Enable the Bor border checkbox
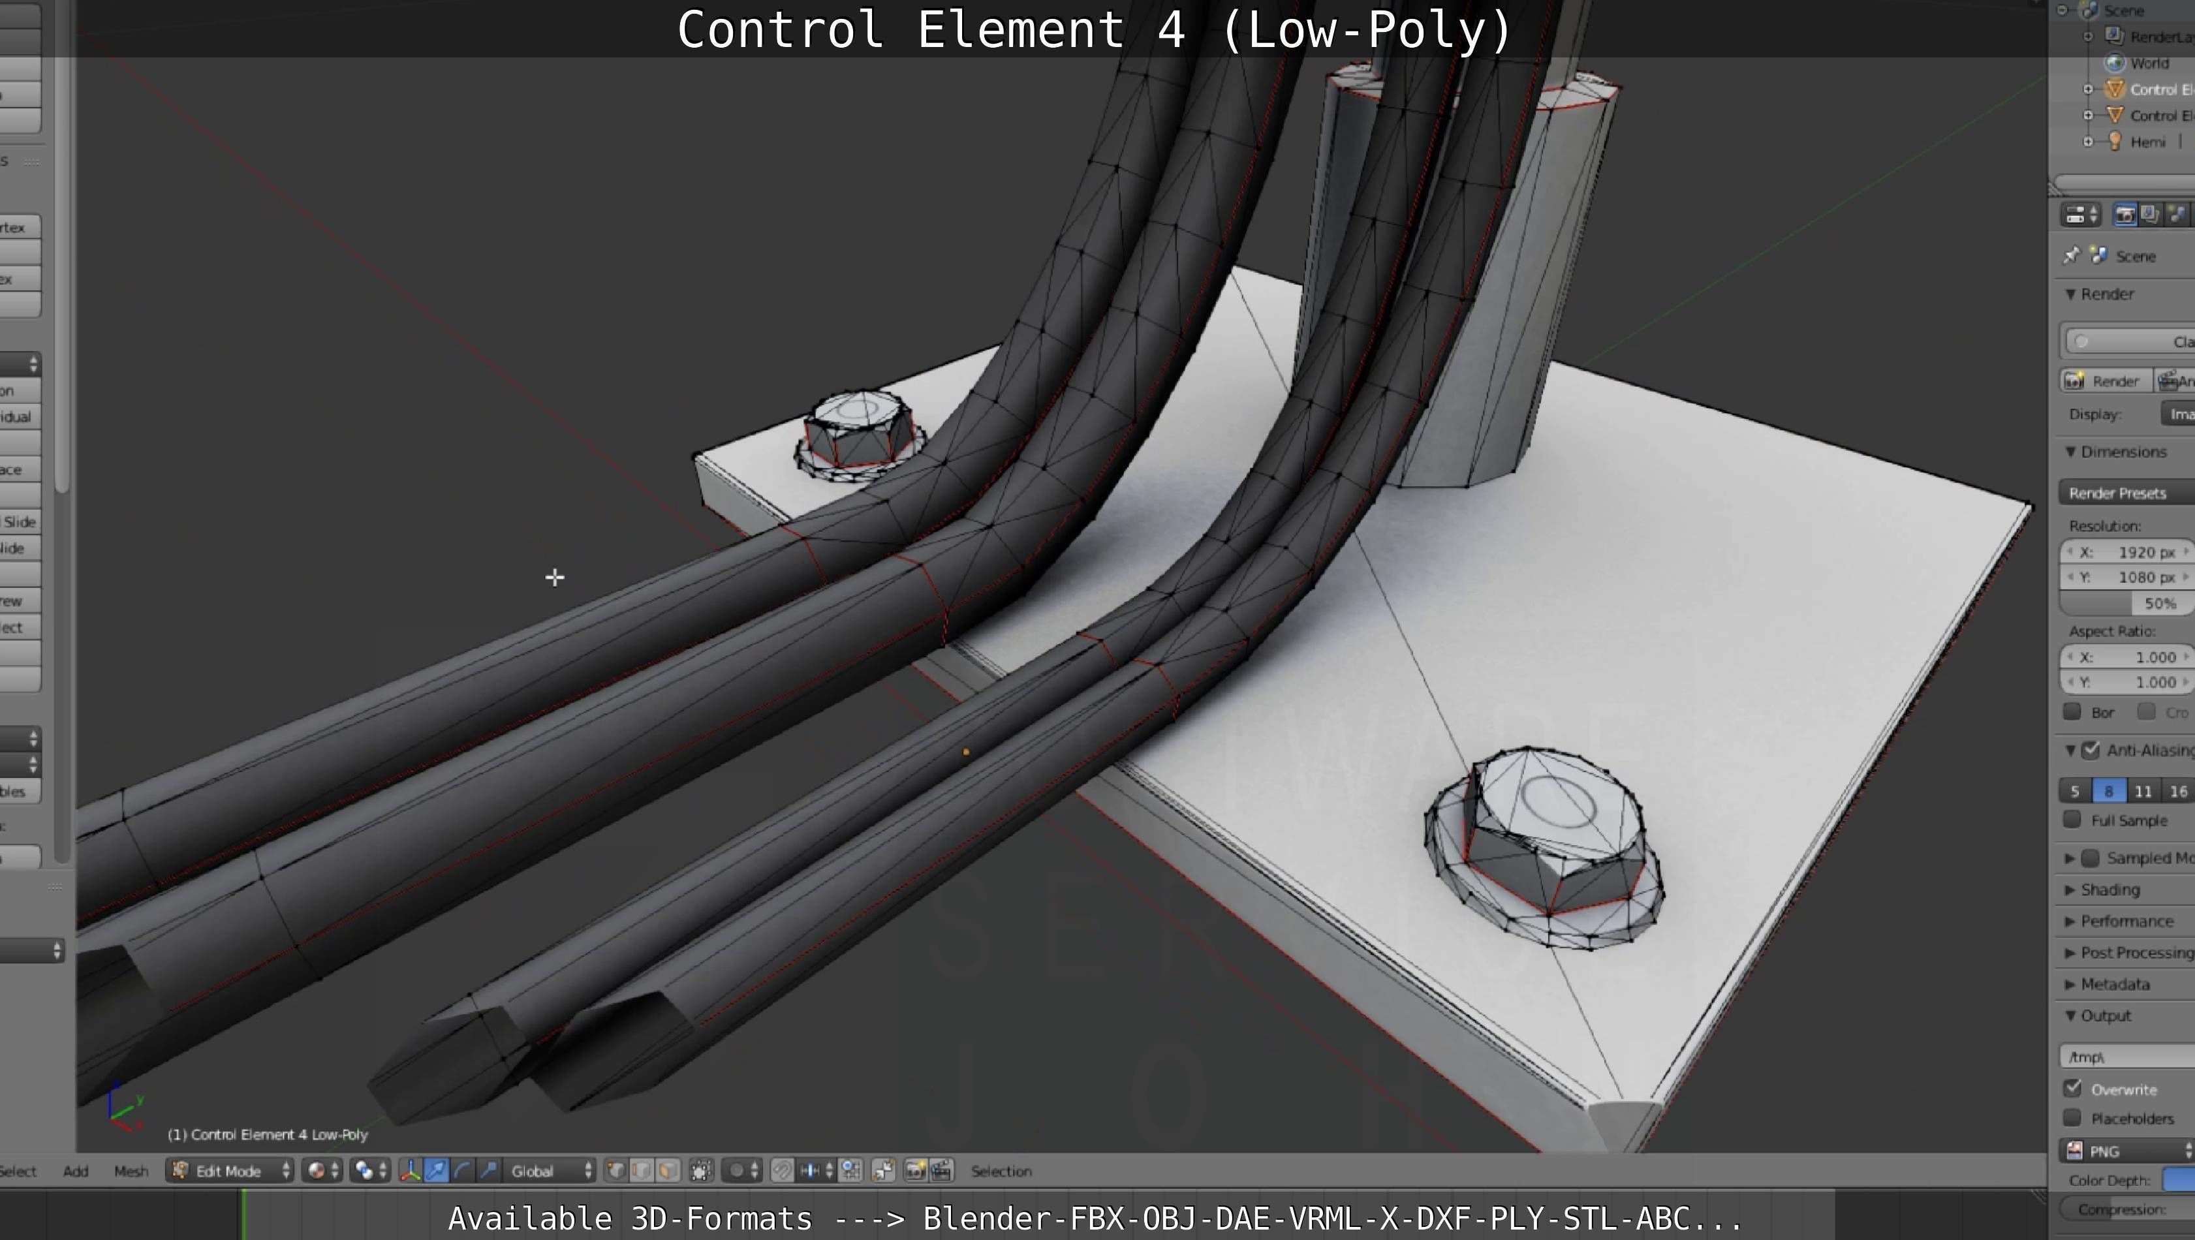The height and width of the screenshot is (1240, 2195). (x=2072, y=711)
